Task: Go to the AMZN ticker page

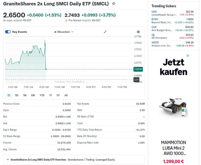Action: pyautogui.click(x=155, y=43)
